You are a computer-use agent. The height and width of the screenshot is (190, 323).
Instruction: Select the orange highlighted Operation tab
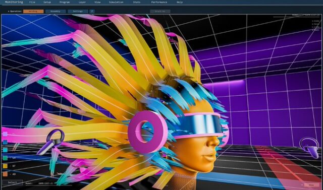(33, 11)
